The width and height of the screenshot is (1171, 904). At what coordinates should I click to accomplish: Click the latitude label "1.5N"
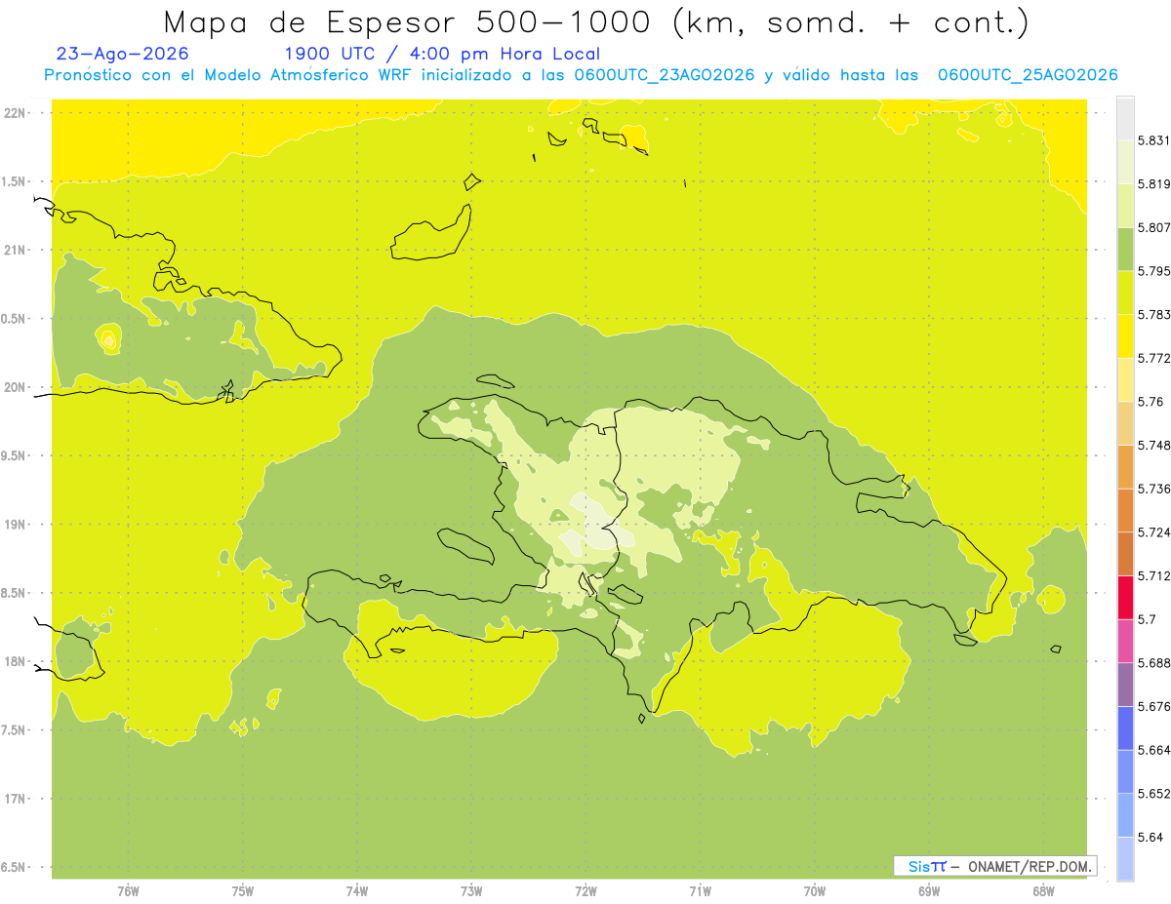(x=15, y=181)
